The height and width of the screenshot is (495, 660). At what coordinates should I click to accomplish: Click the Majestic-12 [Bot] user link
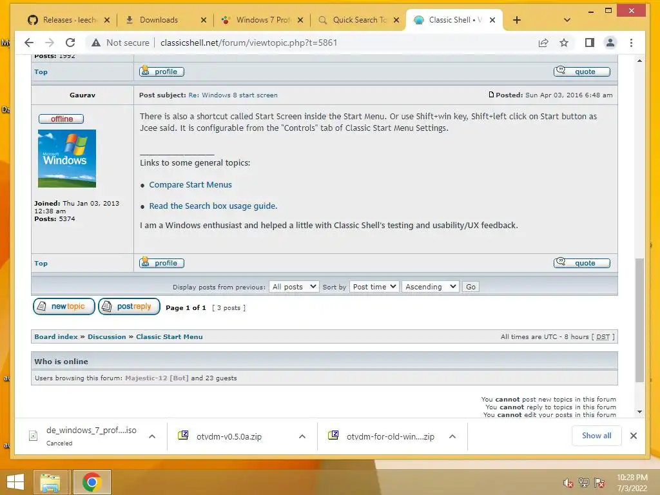pyautogui.click(x=157, y=378)
